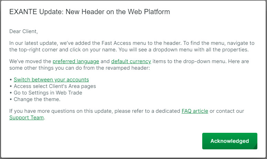Click the Change the theme bullet item
The image size is (267, 159).
37,99
